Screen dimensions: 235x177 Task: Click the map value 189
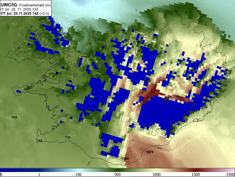[146, 46]
